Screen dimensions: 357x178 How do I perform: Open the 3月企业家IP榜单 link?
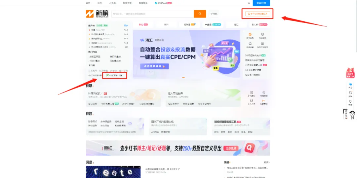tap(253, 70)
